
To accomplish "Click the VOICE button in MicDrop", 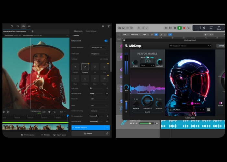I will point(221,46).
